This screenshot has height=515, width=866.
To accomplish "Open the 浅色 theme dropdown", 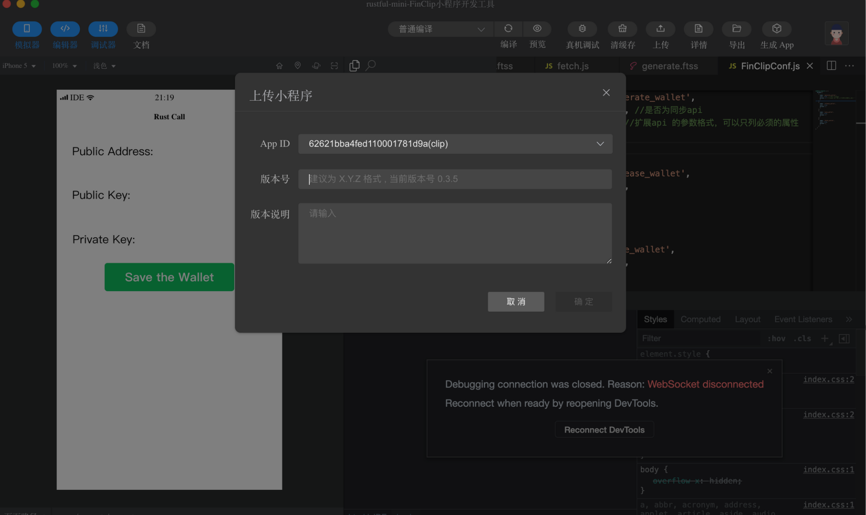I will click(x=104, y=66).
